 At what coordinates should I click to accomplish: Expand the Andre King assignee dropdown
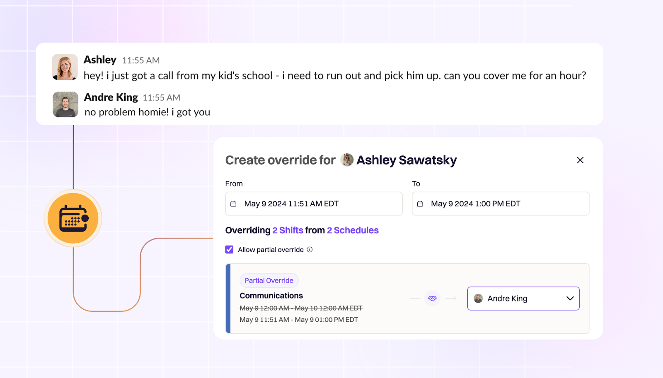tap(523, 298)
